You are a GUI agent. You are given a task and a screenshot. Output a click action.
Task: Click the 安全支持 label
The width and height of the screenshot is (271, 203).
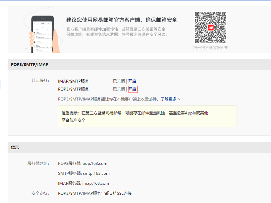click(40, 193)
